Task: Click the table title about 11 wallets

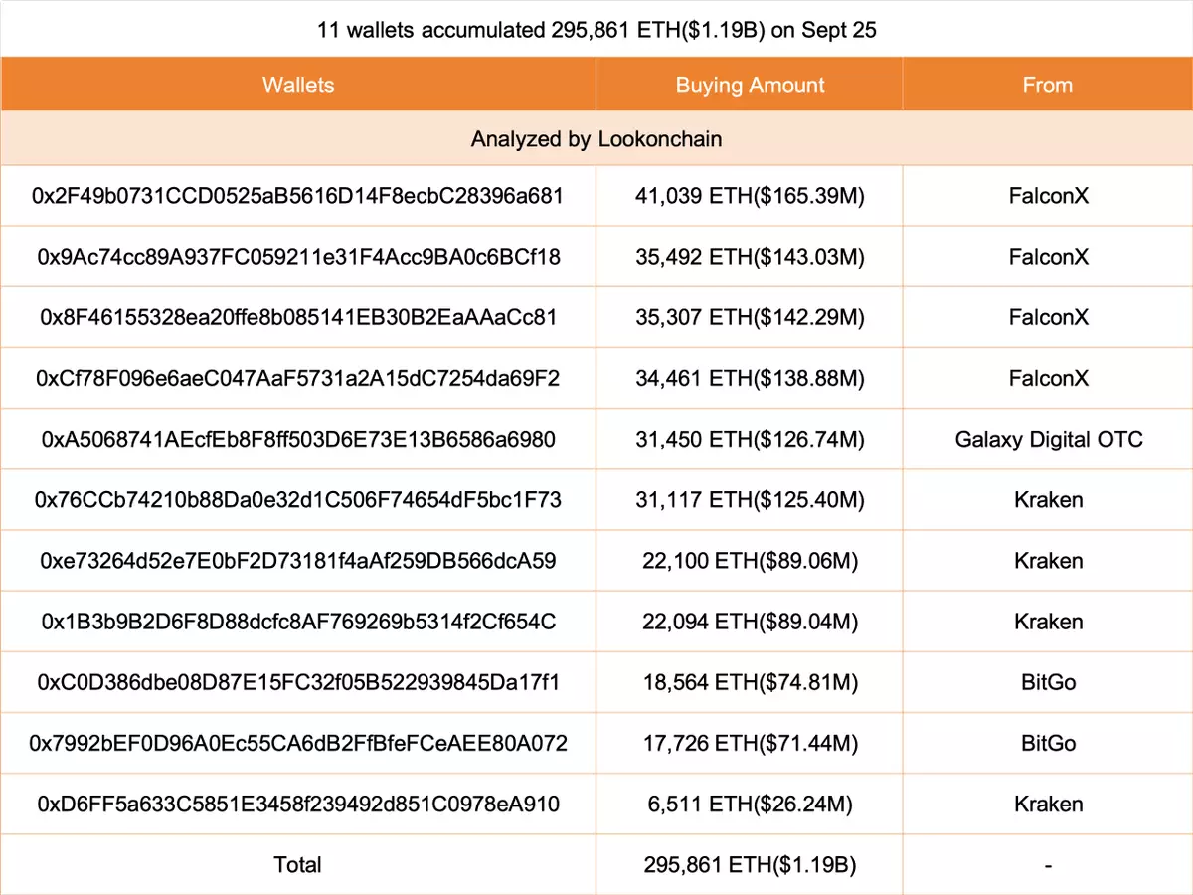Action: (x=596, y=30)
